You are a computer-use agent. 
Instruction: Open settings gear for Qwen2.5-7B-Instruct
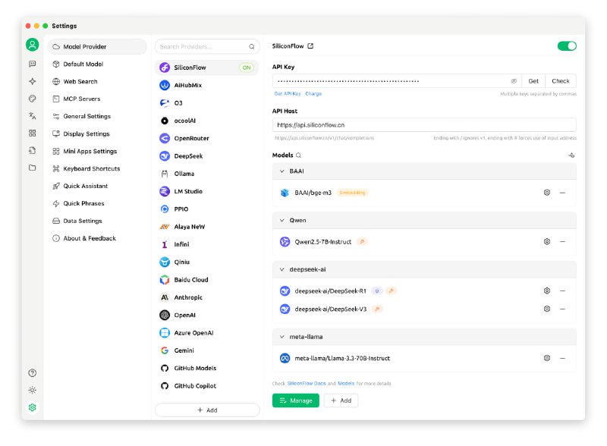point(547,241)
